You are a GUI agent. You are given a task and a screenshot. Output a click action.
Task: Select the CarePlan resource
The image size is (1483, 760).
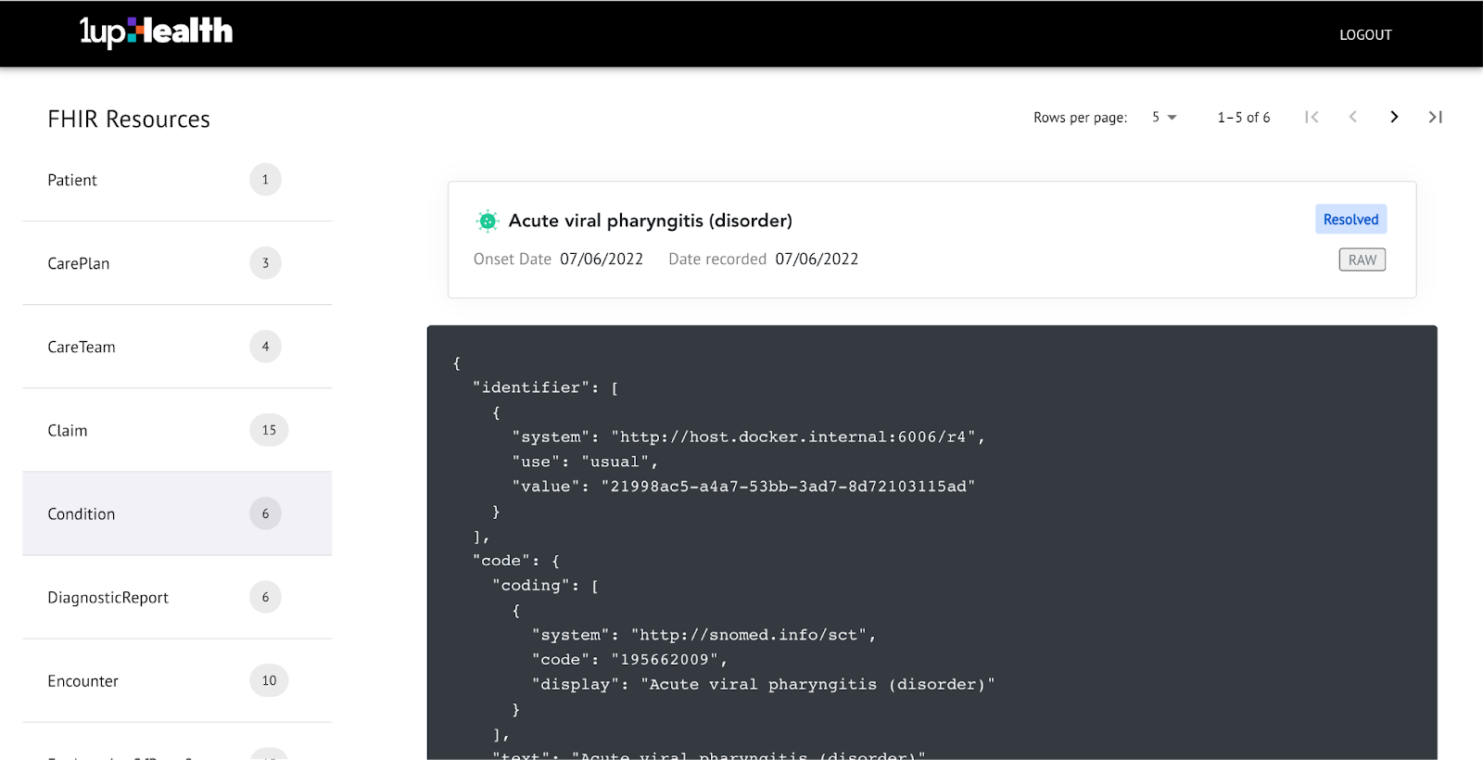(177, 263)
